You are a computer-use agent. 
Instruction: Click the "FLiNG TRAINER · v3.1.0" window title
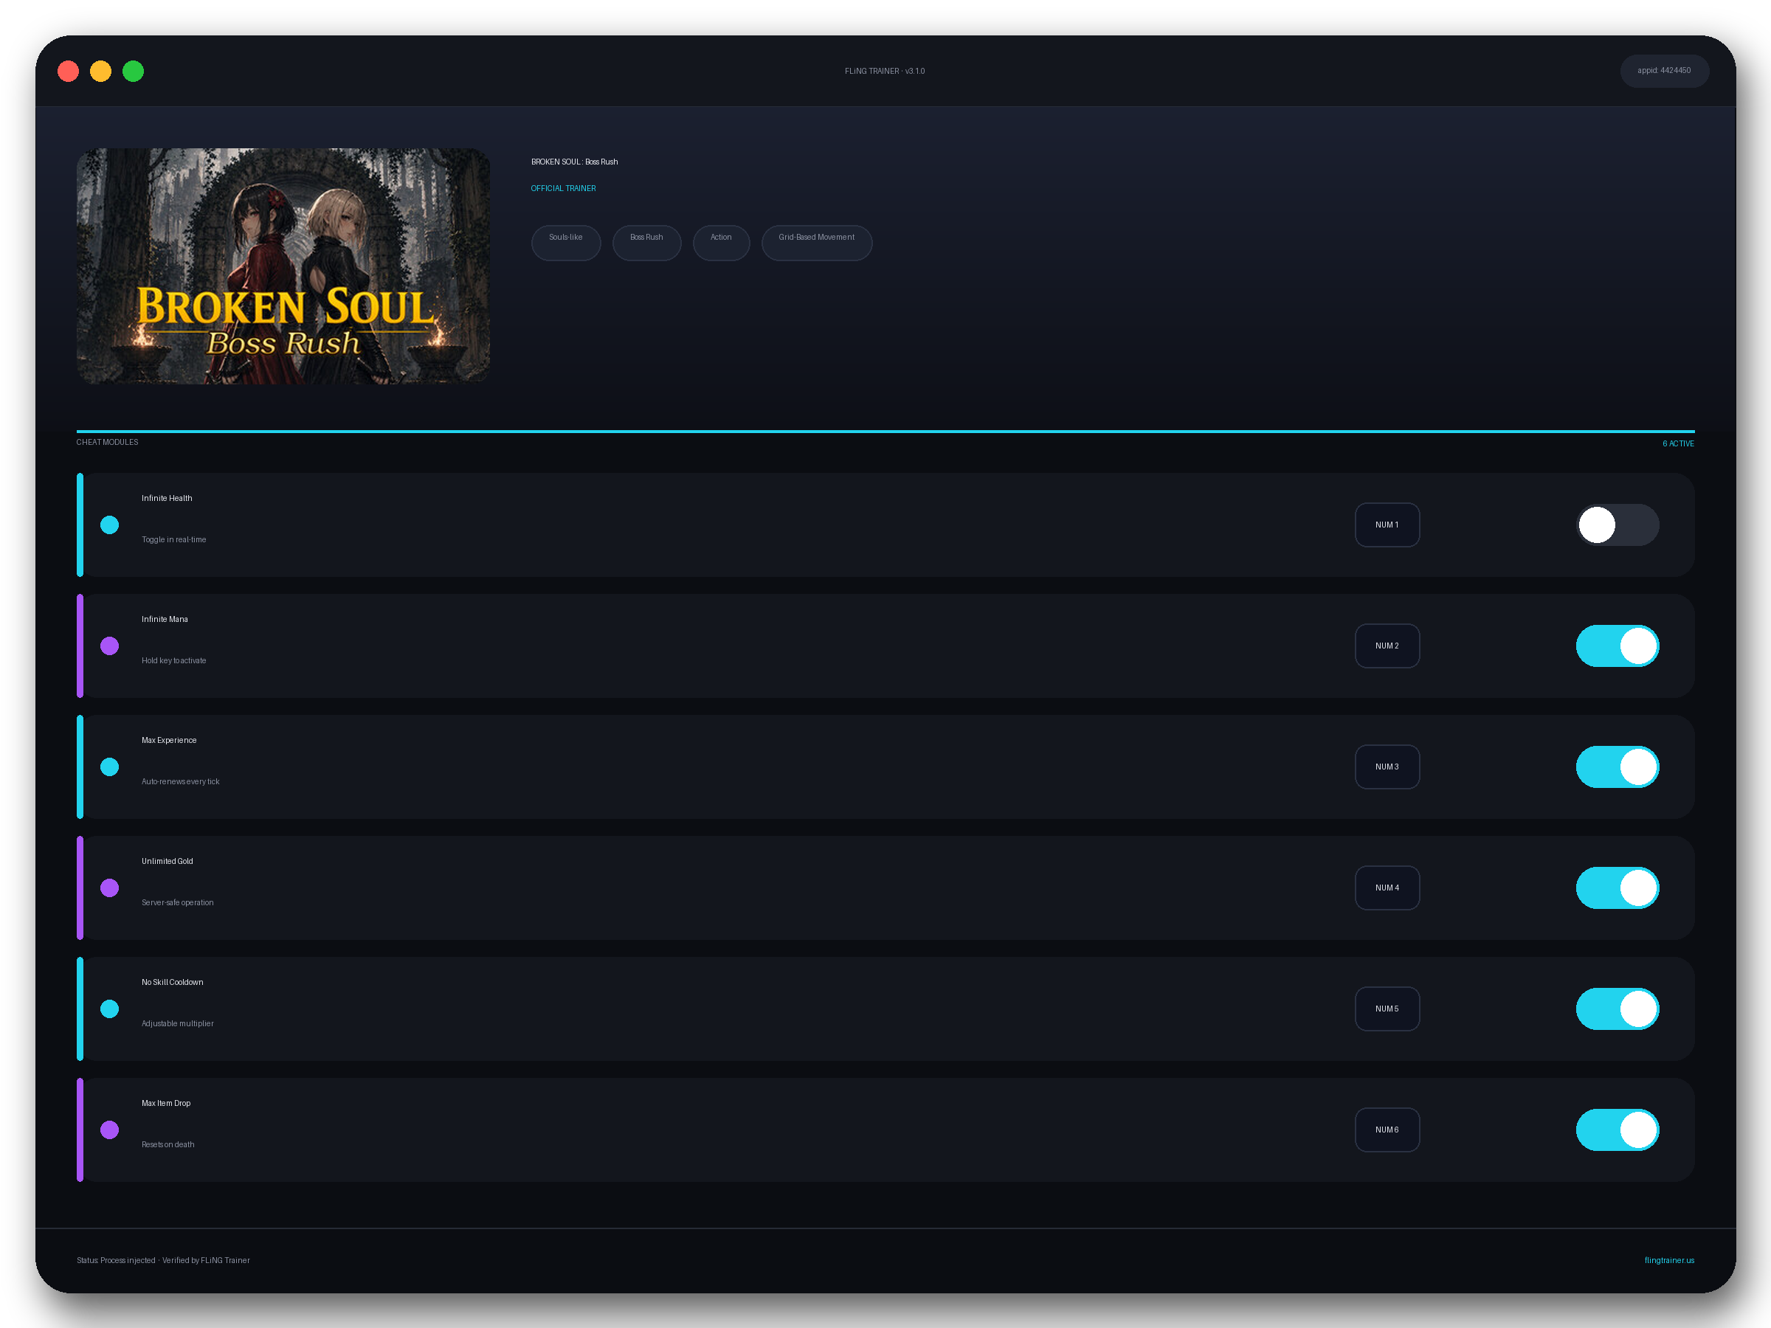pos(885,72)
